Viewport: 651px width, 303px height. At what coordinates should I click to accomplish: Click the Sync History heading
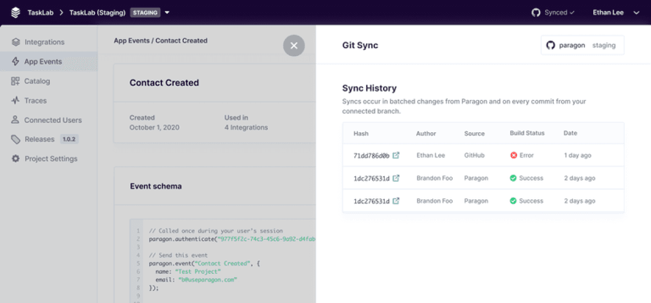(x=369, y=88)
